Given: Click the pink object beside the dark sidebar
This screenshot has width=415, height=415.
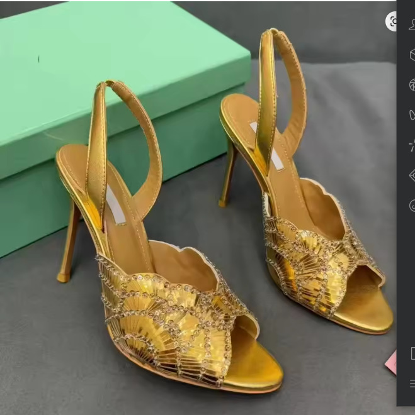Looking at the screenshot, I should pos(391,363).
